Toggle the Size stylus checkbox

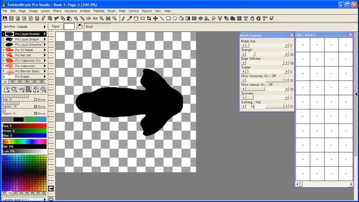tap(35, 99)
